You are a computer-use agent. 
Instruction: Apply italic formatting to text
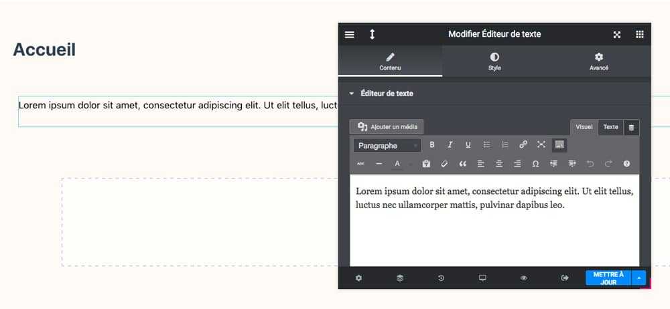(x=450, y=144)
